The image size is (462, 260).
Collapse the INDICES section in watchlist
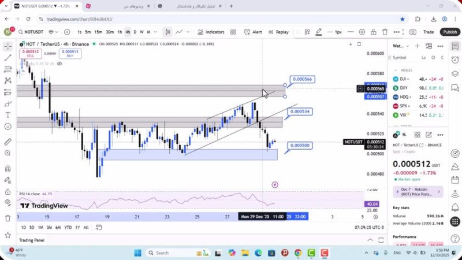coord(396,70)
